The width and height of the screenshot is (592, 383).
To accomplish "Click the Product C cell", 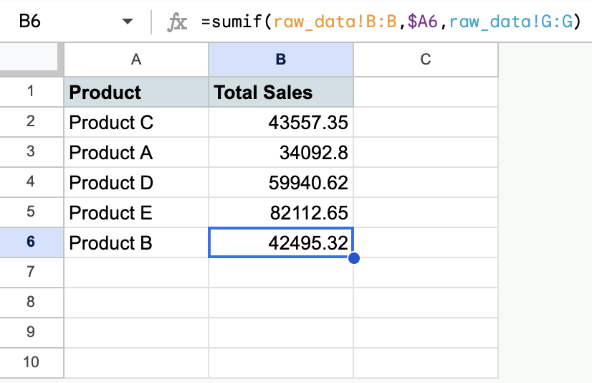I will (136, 123).
